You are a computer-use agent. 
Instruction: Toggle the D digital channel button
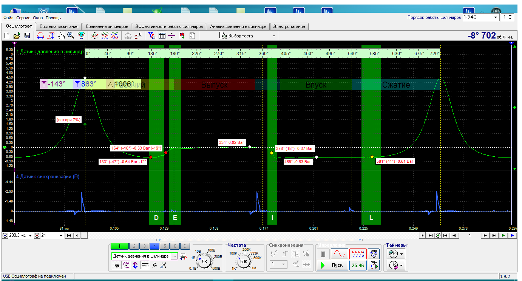(184, 246)
